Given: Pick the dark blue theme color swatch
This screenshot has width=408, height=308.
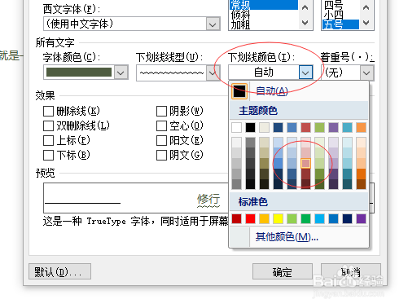Looking at the screenshot, I should pyautogui.click(x=278, y=127).
